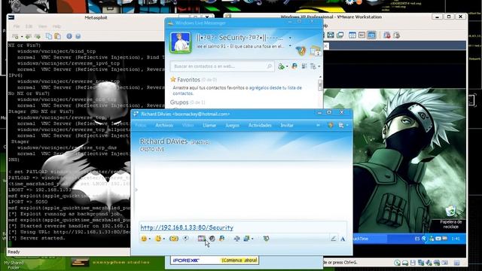Open the personal message dropdown in Messenger

(290, 46)
